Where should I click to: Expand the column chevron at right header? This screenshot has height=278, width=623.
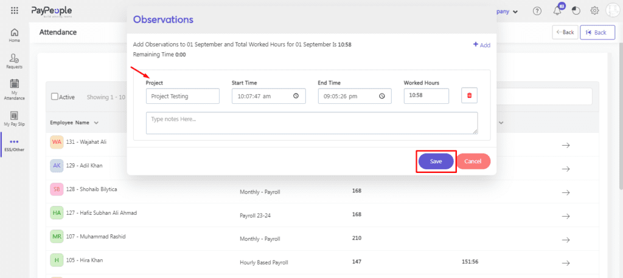[501, 123]
